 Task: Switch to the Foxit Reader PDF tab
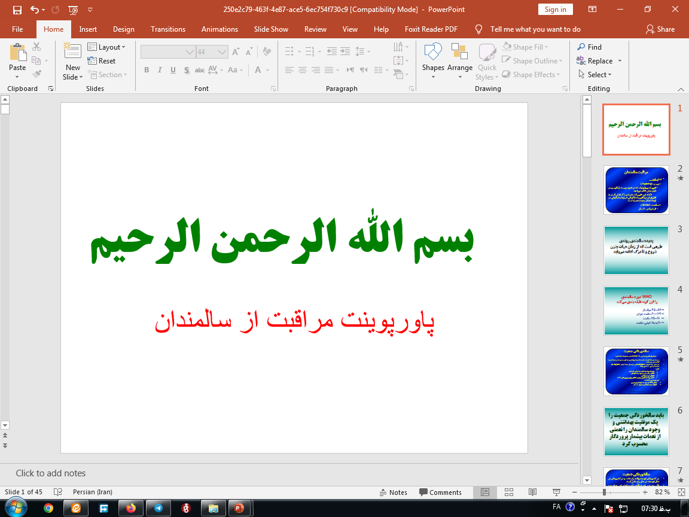click(x=431, y=29)
